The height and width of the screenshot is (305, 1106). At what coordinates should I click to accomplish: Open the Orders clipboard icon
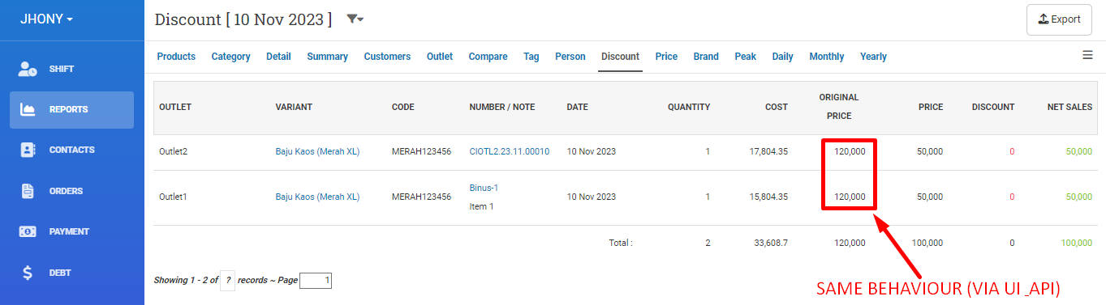pos(28,191)
